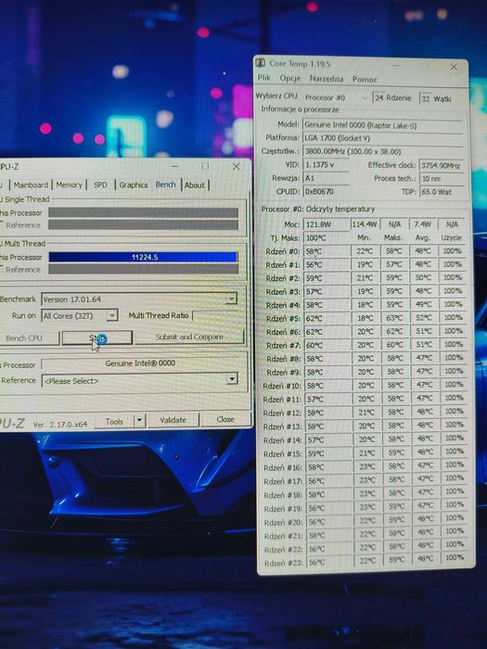
Task: Click the Rdzeń #23 current temperature 56°C
Action: coord(329,562)
